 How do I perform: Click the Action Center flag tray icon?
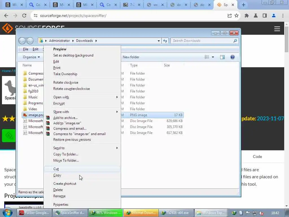coord(248,213)
